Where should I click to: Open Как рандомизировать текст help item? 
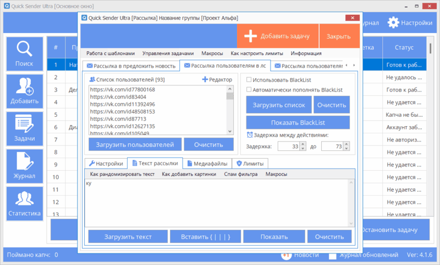click(122, 174)
